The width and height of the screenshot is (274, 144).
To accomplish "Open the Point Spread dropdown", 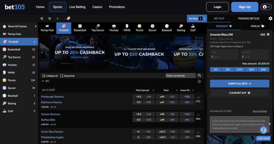I will [x=153, y=90].
